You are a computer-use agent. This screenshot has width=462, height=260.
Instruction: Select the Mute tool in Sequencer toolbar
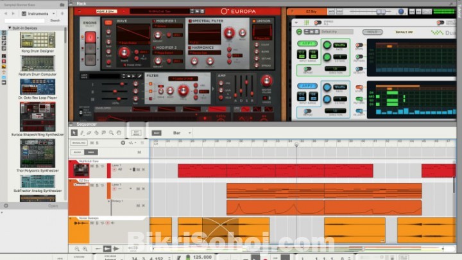click(x=104, y=133)
